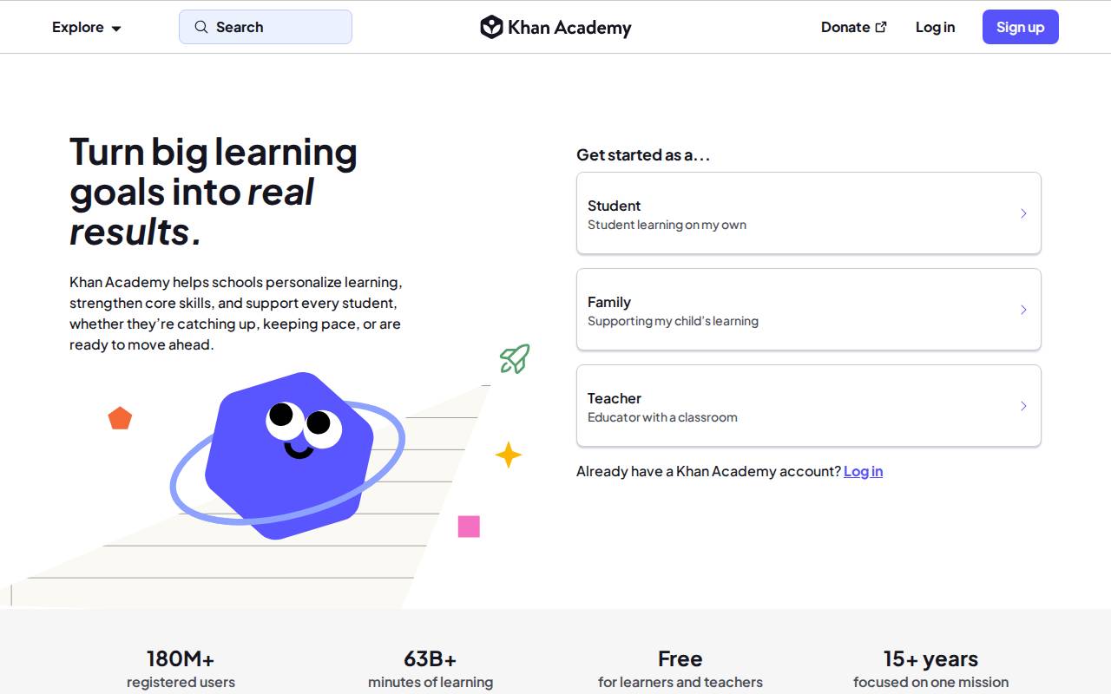Image resolution: width=1111 pixels, height=694 pixels.
Task: Open the Donate link
Action: pyautogui.click(x=854, y=27)
